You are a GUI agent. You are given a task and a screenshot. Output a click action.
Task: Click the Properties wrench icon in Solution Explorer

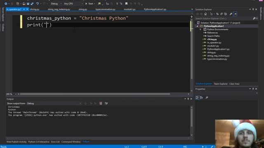[x=231, y=14]
